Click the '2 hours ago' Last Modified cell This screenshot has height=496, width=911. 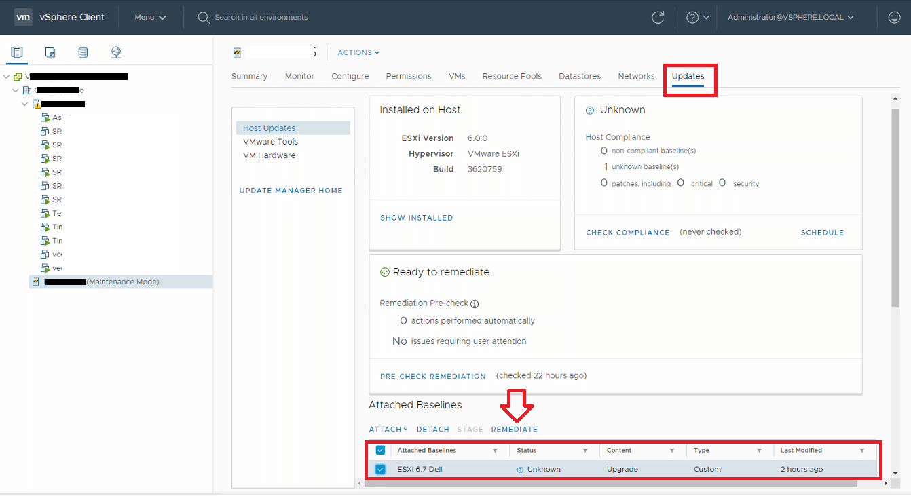[x=802, y=470]
